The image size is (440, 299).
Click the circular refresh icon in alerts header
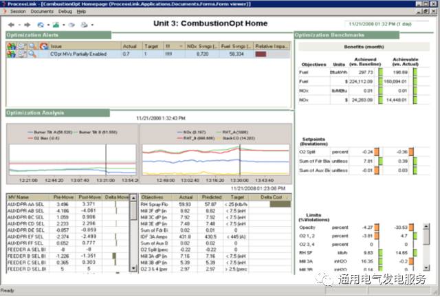coord(43,46)
